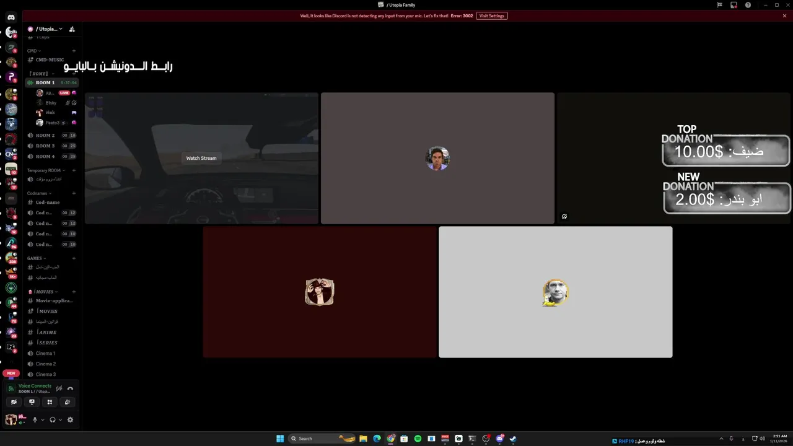Add a channel to CMD category

[74, 51]
